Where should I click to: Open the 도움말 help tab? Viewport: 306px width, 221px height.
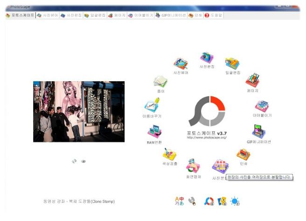(213, 15)
